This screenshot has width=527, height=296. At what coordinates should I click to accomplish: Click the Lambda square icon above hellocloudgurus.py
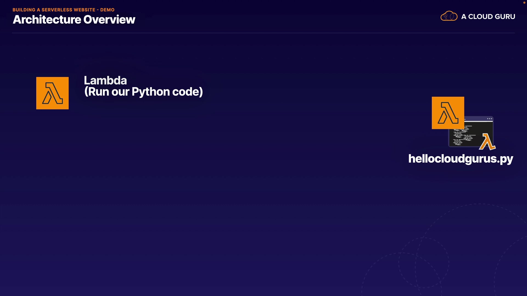pos(448,113)
